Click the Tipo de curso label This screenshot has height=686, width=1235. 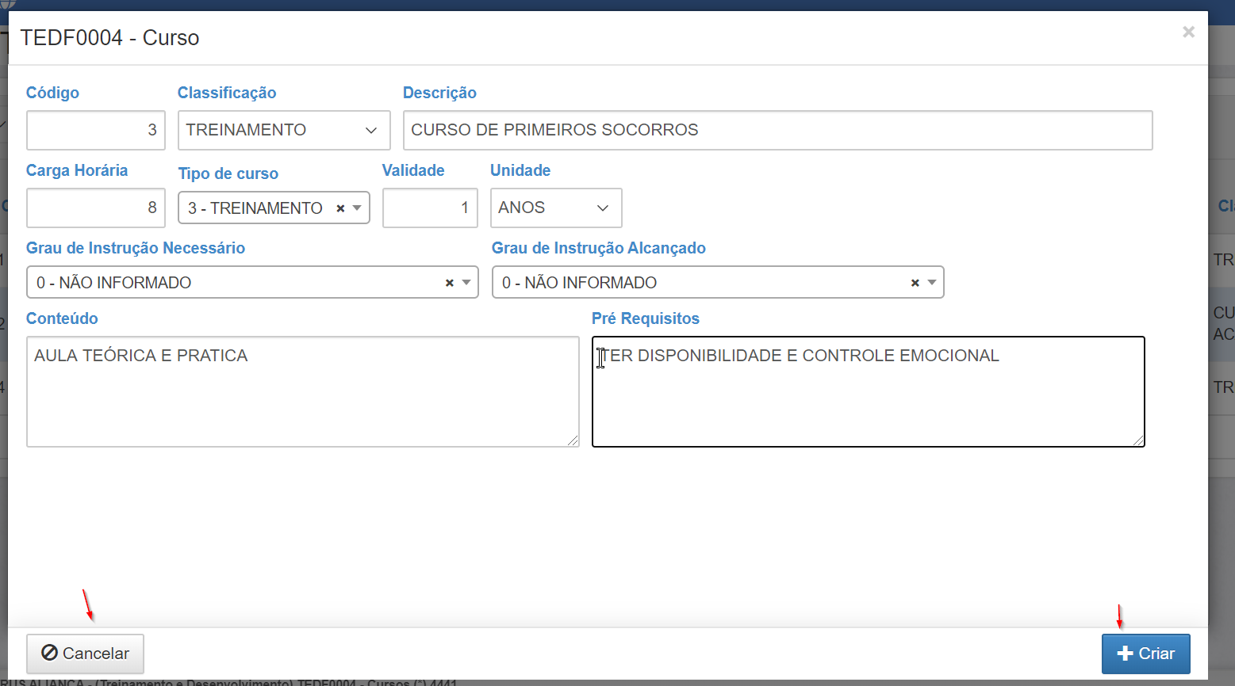228,173
